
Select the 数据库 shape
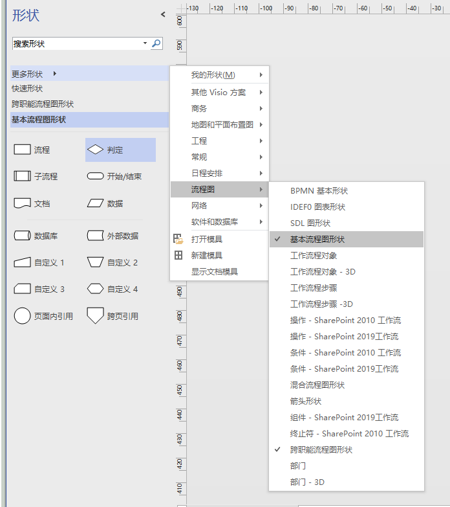(36, 236)
